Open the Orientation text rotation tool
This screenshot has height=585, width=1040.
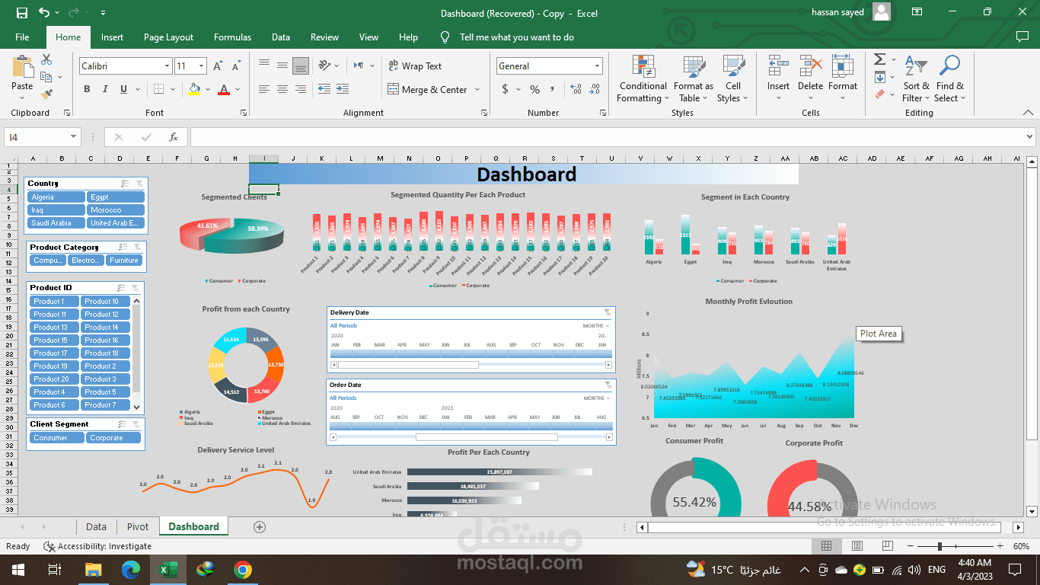click(324, 66)
